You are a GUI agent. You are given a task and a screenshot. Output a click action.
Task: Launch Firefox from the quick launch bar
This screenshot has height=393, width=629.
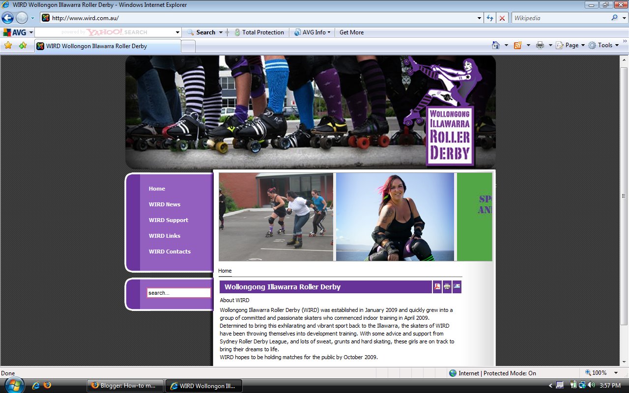pos(47,386)
